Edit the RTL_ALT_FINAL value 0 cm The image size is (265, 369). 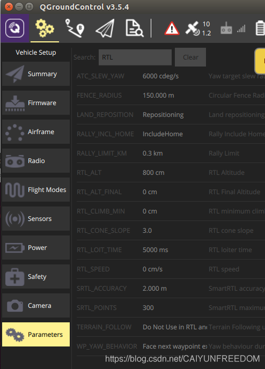click(150, 192)
